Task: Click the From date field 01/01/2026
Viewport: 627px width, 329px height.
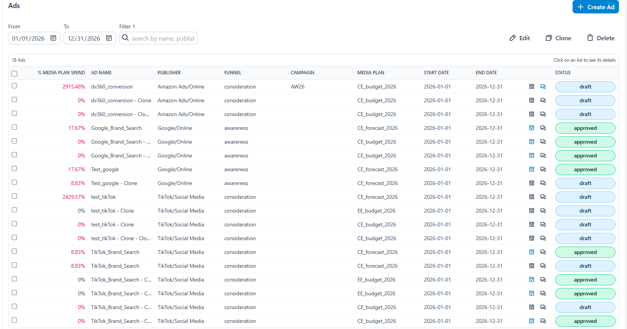Action: [x=34, y=38]
